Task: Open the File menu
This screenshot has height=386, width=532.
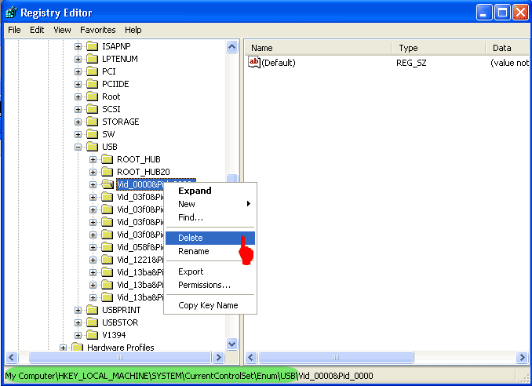Action: pos(14,30)
